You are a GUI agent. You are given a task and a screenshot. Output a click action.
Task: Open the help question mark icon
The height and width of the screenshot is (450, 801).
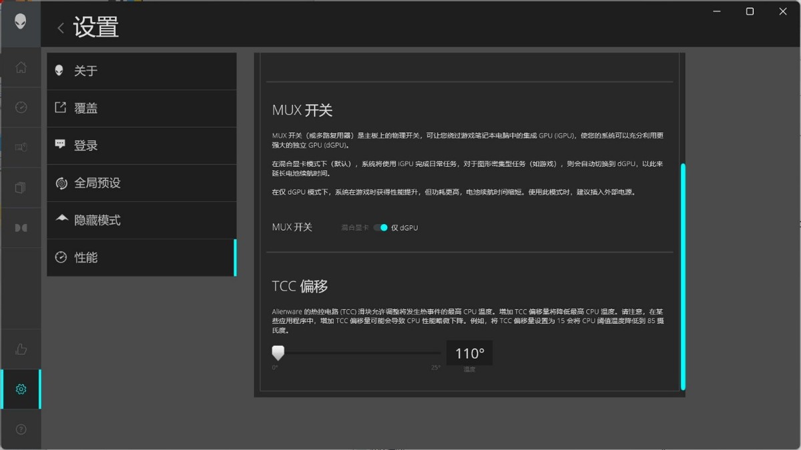[21, 429]
